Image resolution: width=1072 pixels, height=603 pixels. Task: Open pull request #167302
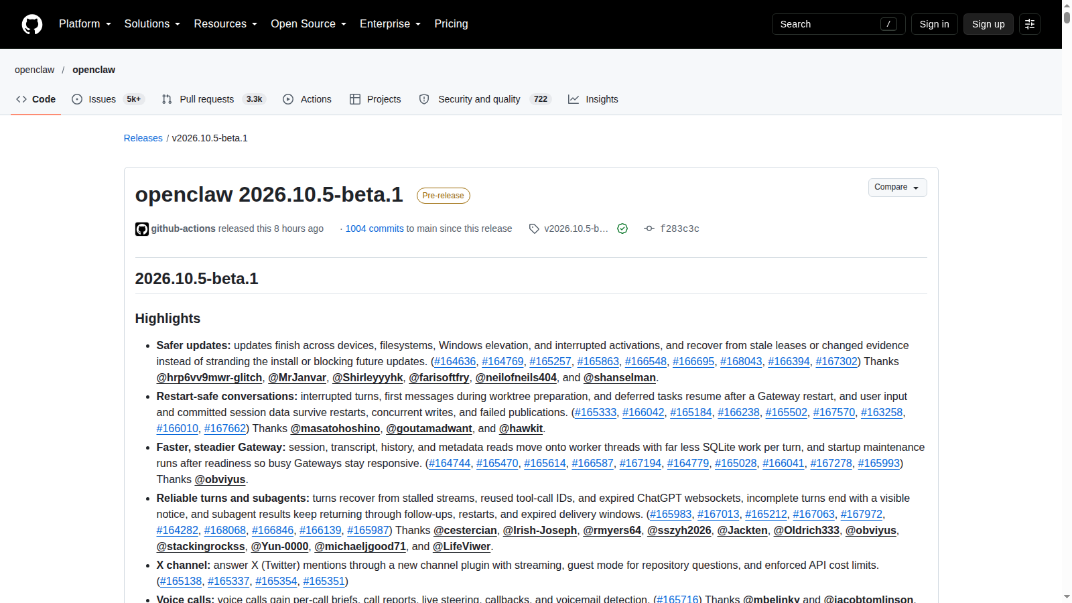[837, 361]
